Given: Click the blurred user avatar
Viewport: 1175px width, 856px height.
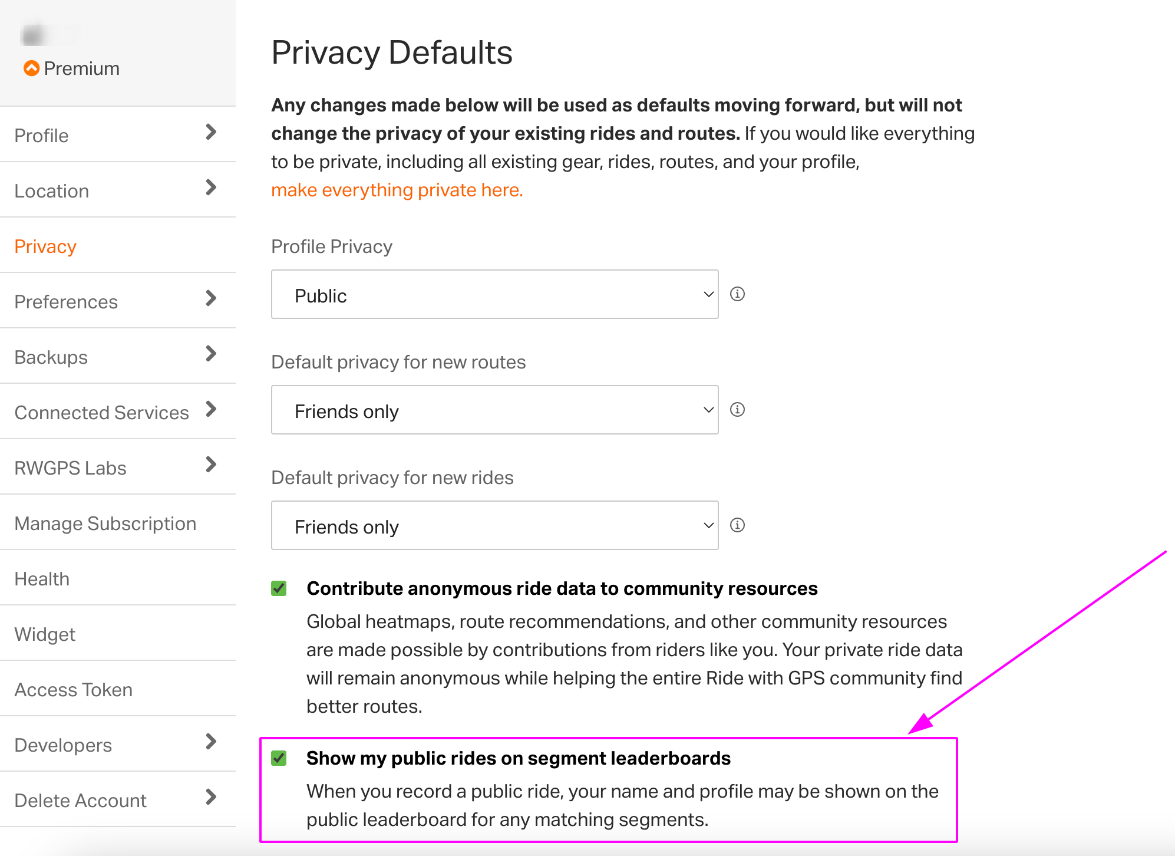Looking at the screenshot, I should [x=34, y=35].
